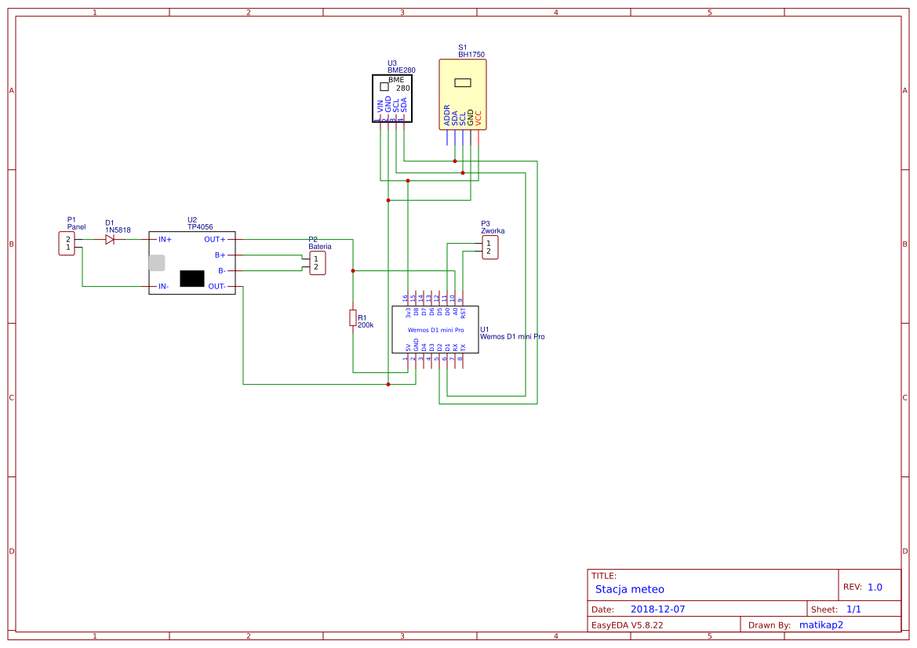Select the RST pin on Wemos D1
This screenshot has width=917, height=648.
point(463,312)
